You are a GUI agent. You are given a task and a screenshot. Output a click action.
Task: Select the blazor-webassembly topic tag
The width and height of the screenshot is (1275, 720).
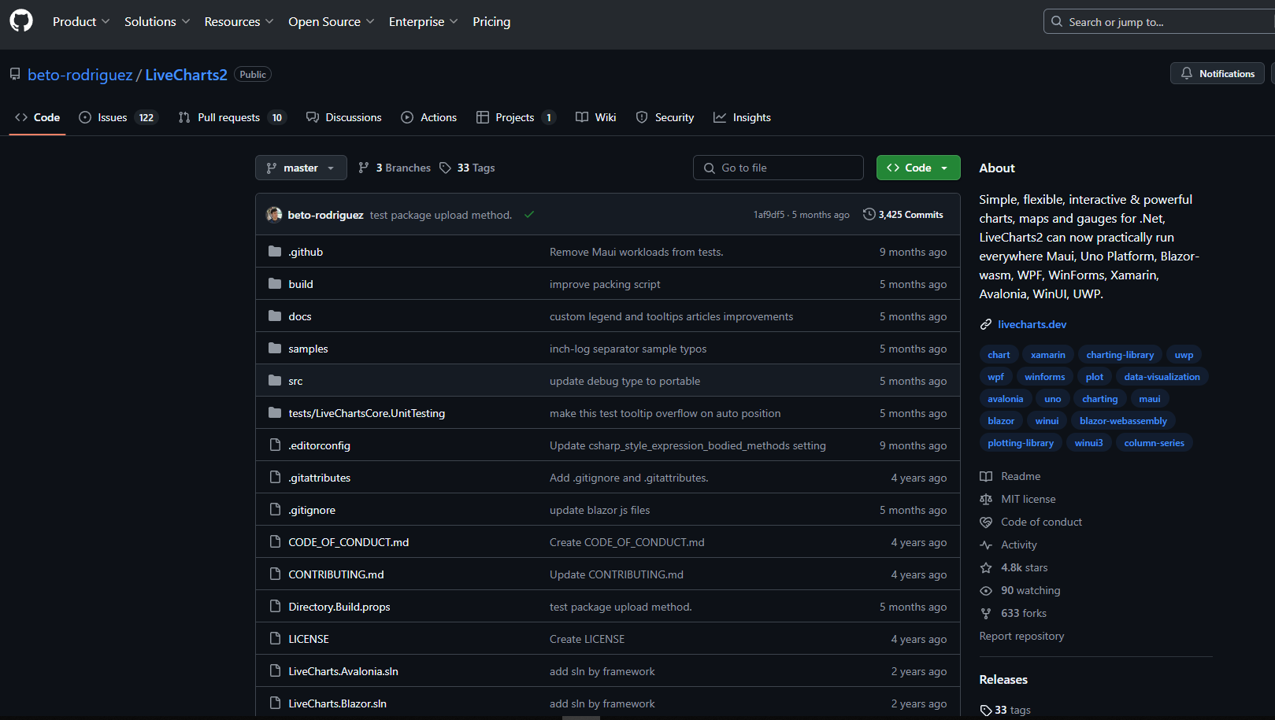[1123, 421]
